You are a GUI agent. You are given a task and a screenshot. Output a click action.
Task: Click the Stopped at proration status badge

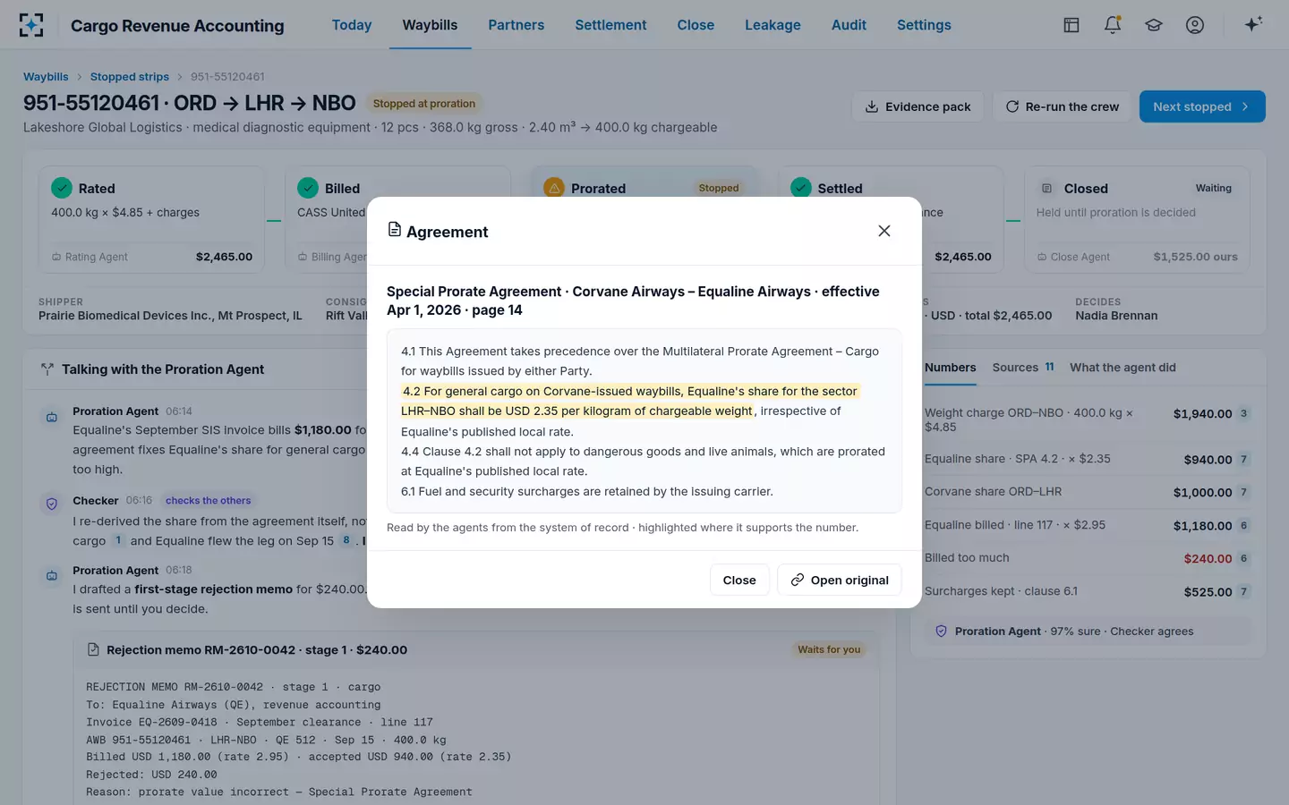click(424, 104)
